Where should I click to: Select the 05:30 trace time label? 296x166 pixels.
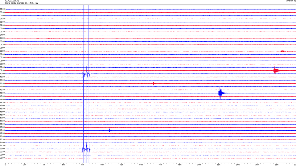pyautogui.click(x=2, y=45)
